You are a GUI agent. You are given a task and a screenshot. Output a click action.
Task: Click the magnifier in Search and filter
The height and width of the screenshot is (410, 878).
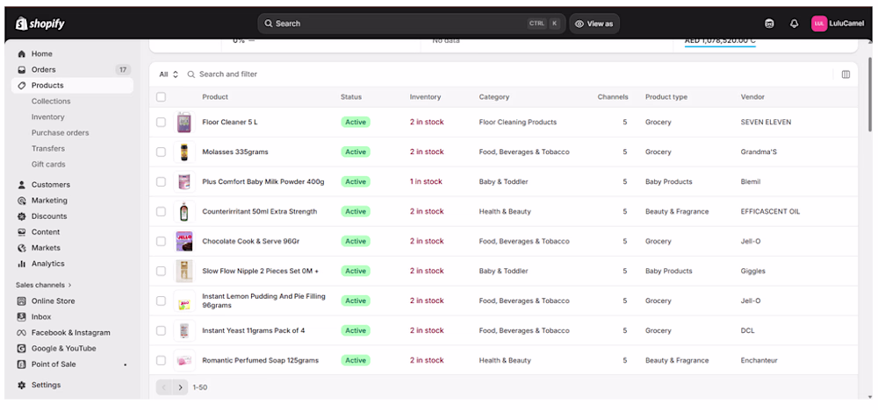pos(191,74)
